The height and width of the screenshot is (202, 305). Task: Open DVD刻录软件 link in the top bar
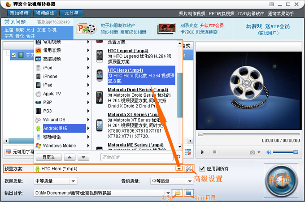[251, 13]
